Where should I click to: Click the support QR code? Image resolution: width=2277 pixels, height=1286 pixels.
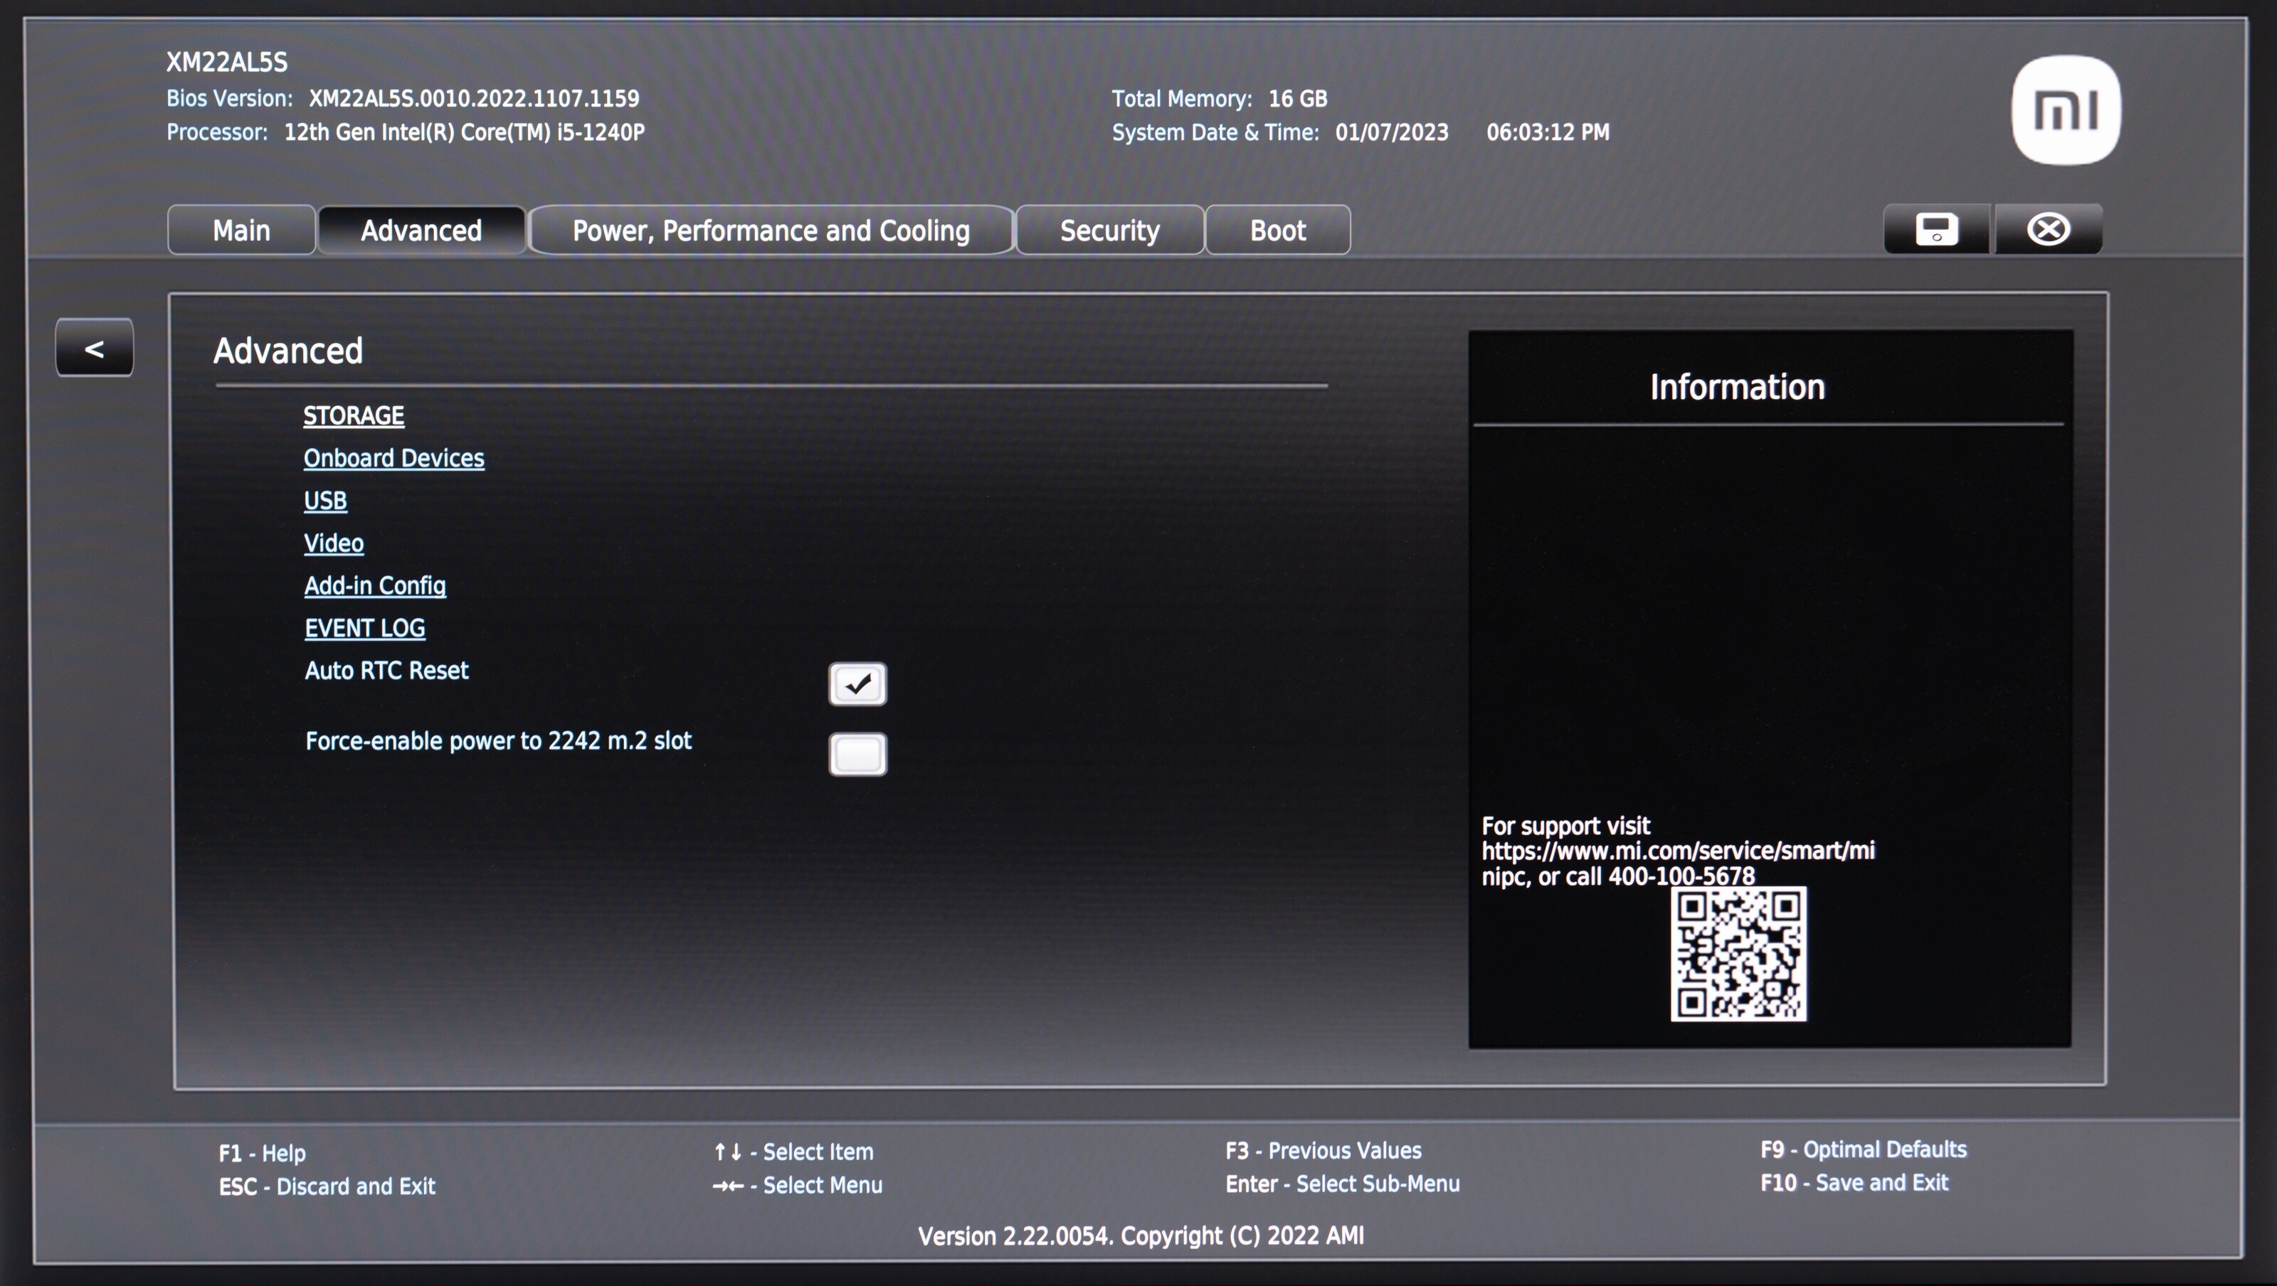[1738, 955]
